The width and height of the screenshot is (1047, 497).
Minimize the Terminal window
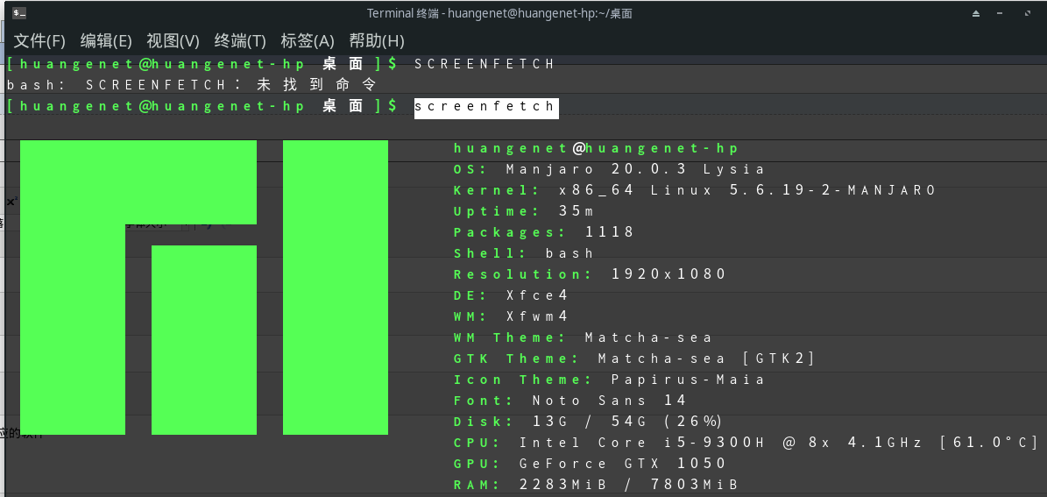[x=1000, y=13]
